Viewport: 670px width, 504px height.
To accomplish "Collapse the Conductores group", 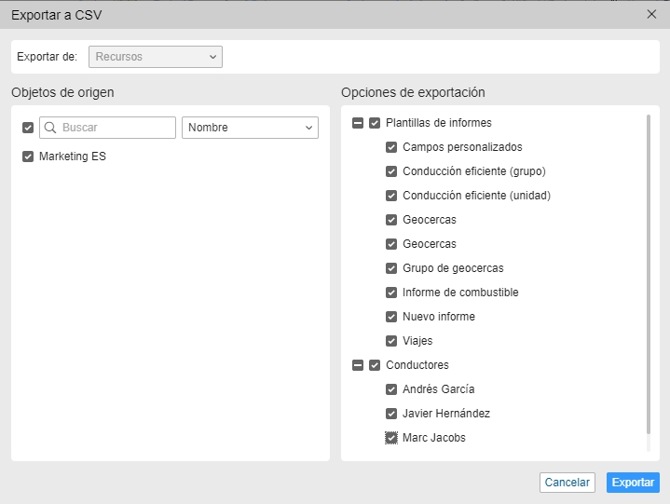I will coord(358,365).
